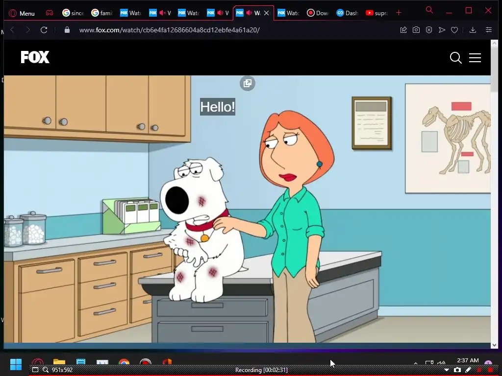Bookmark page with the heart icon
The image size is (502, 376).
[x=454, y=30]
